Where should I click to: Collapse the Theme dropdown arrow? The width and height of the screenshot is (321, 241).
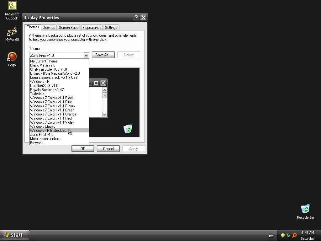pyautogui.click(x=86, y=55)
